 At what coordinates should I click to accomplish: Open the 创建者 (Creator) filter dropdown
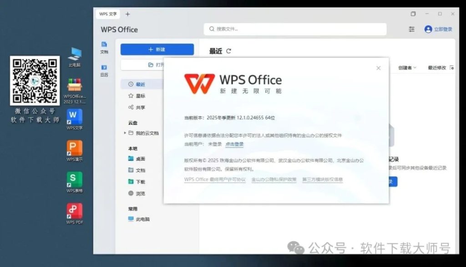(405, 66)
